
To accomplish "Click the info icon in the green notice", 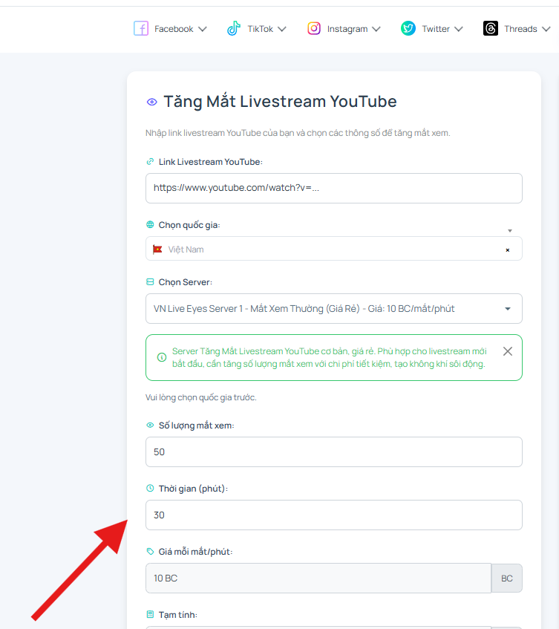I will [162, 357].
